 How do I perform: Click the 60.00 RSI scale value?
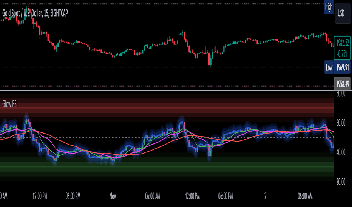pos(341,123)
